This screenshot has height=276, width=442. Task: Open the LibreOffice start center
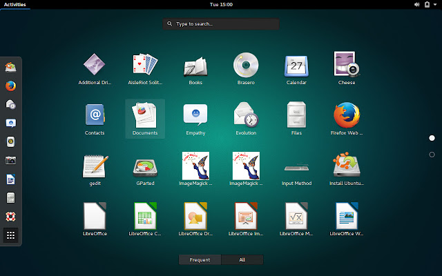click(x=95, y=219)
